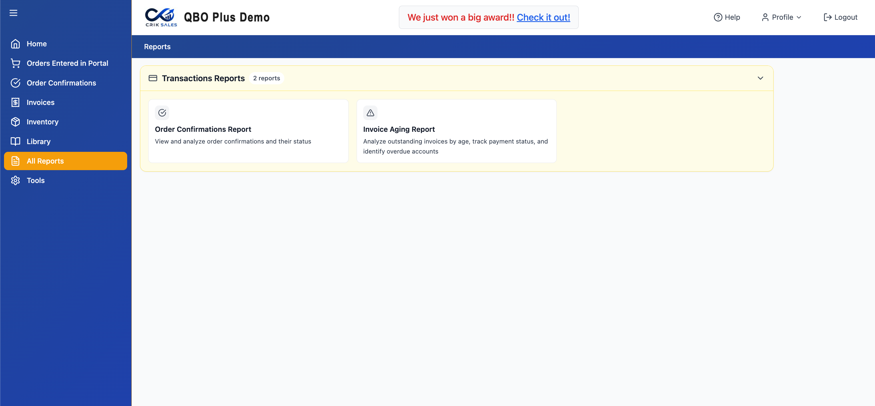This screenshot has height=406, width=875.
Task: Click the shopping cart icon for Orders
Action: (x=15, y=63)
